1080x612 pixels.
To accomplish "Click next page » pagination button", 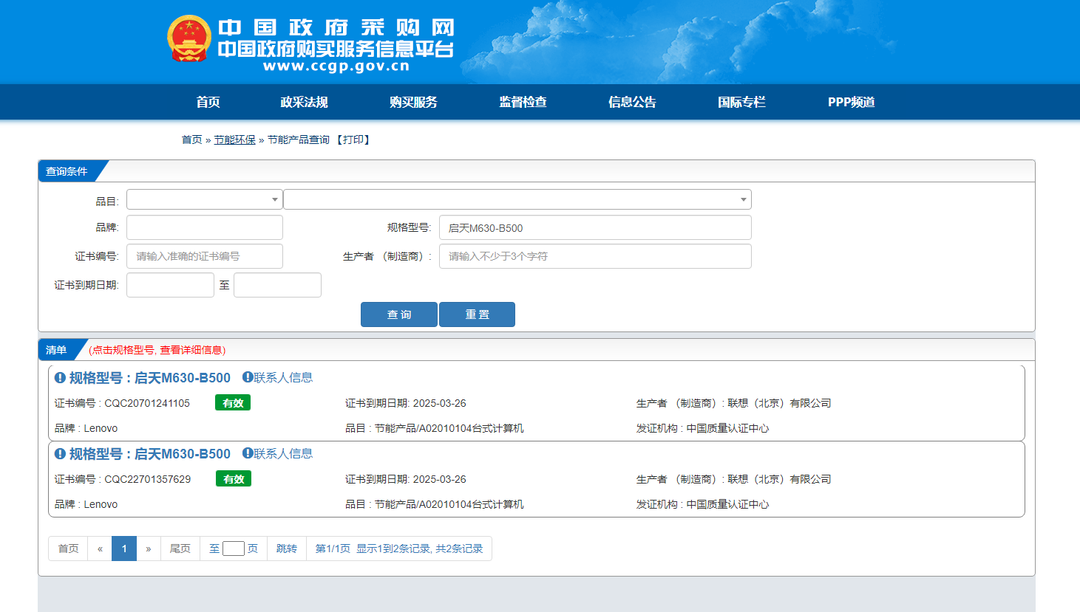I will pos(149,549).
